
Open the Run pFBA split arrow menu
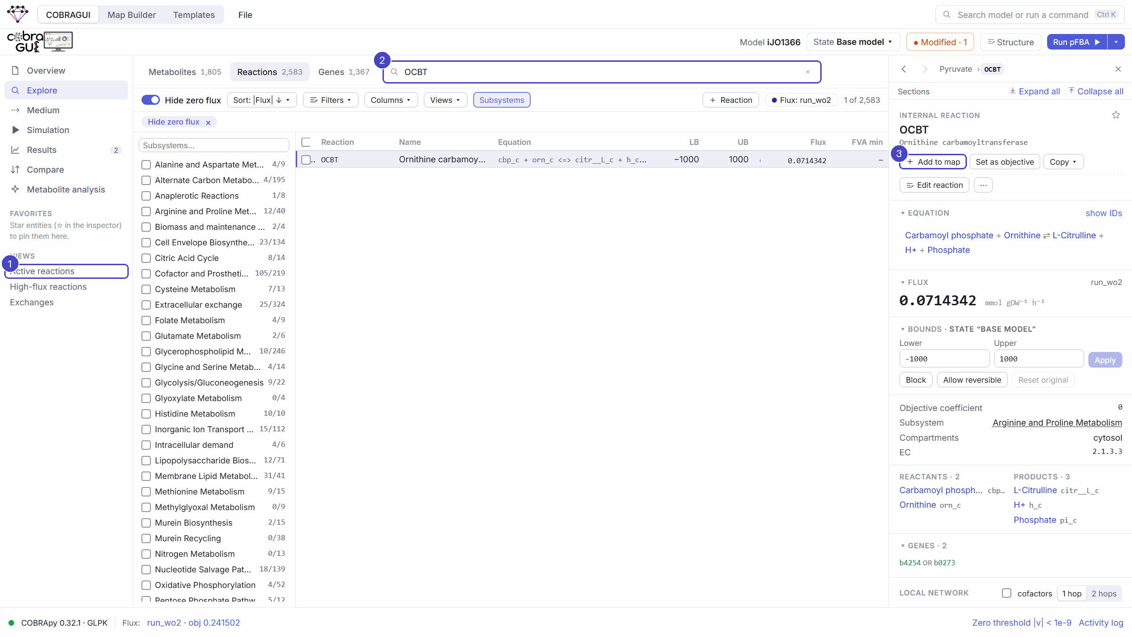1116,42
